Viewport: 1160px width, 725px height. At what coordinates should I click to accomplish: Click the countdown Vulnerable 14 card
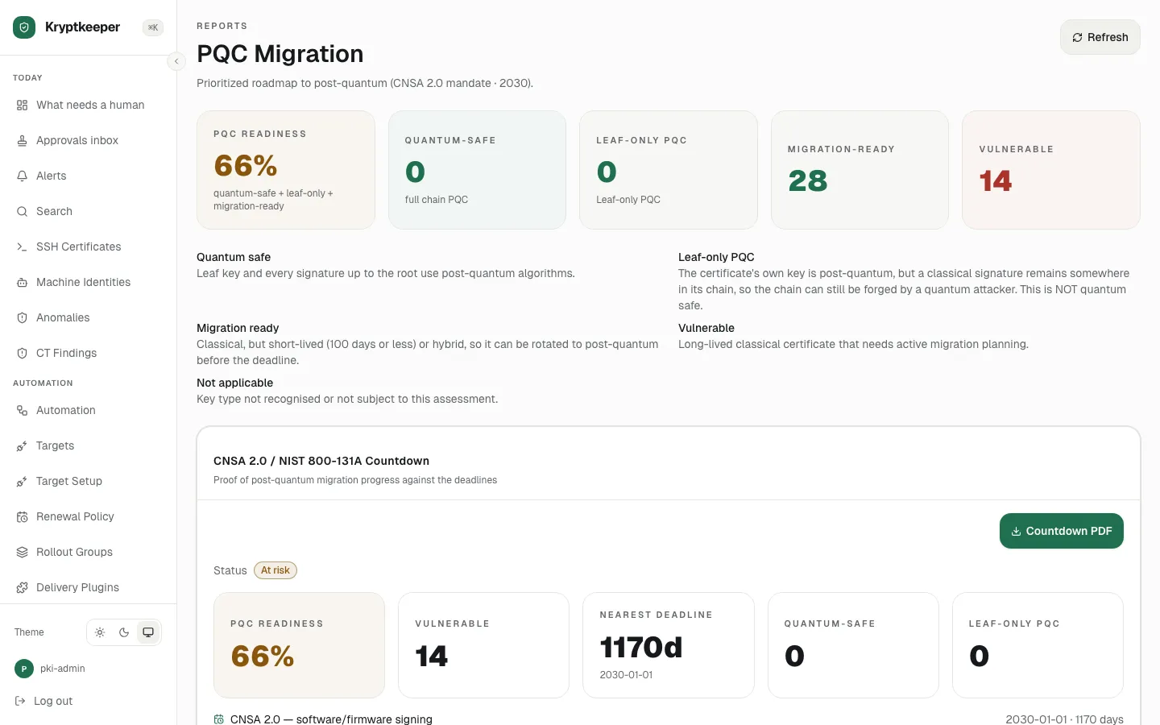[x=483, y=645]
